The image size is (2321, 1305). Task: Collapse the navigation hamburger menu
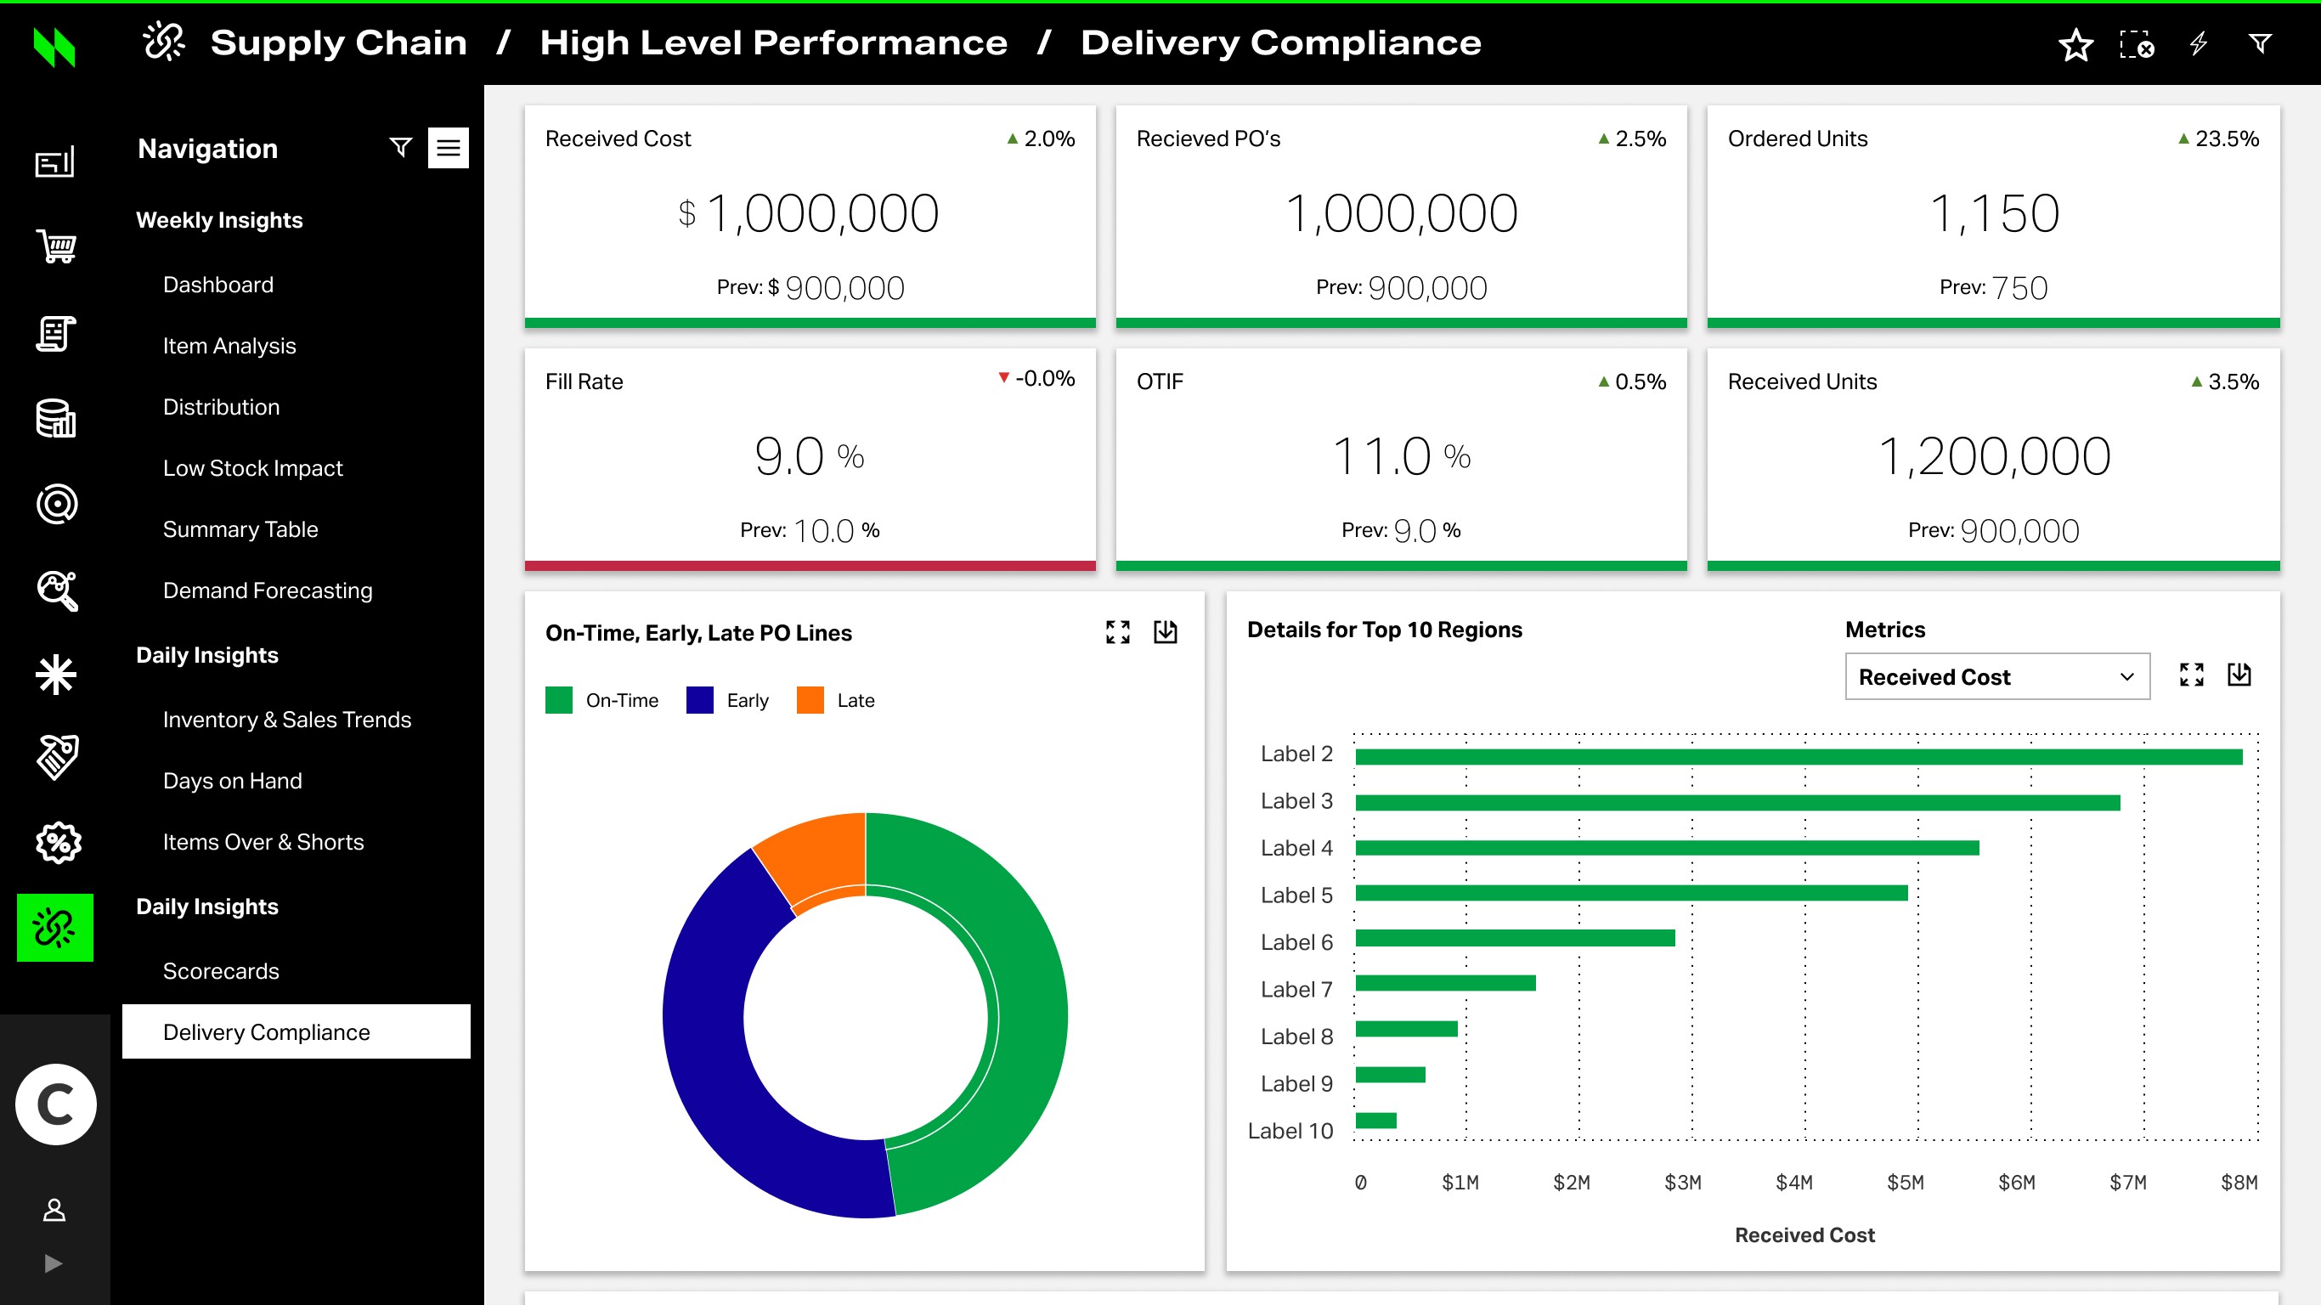click(x=448, y=148)
